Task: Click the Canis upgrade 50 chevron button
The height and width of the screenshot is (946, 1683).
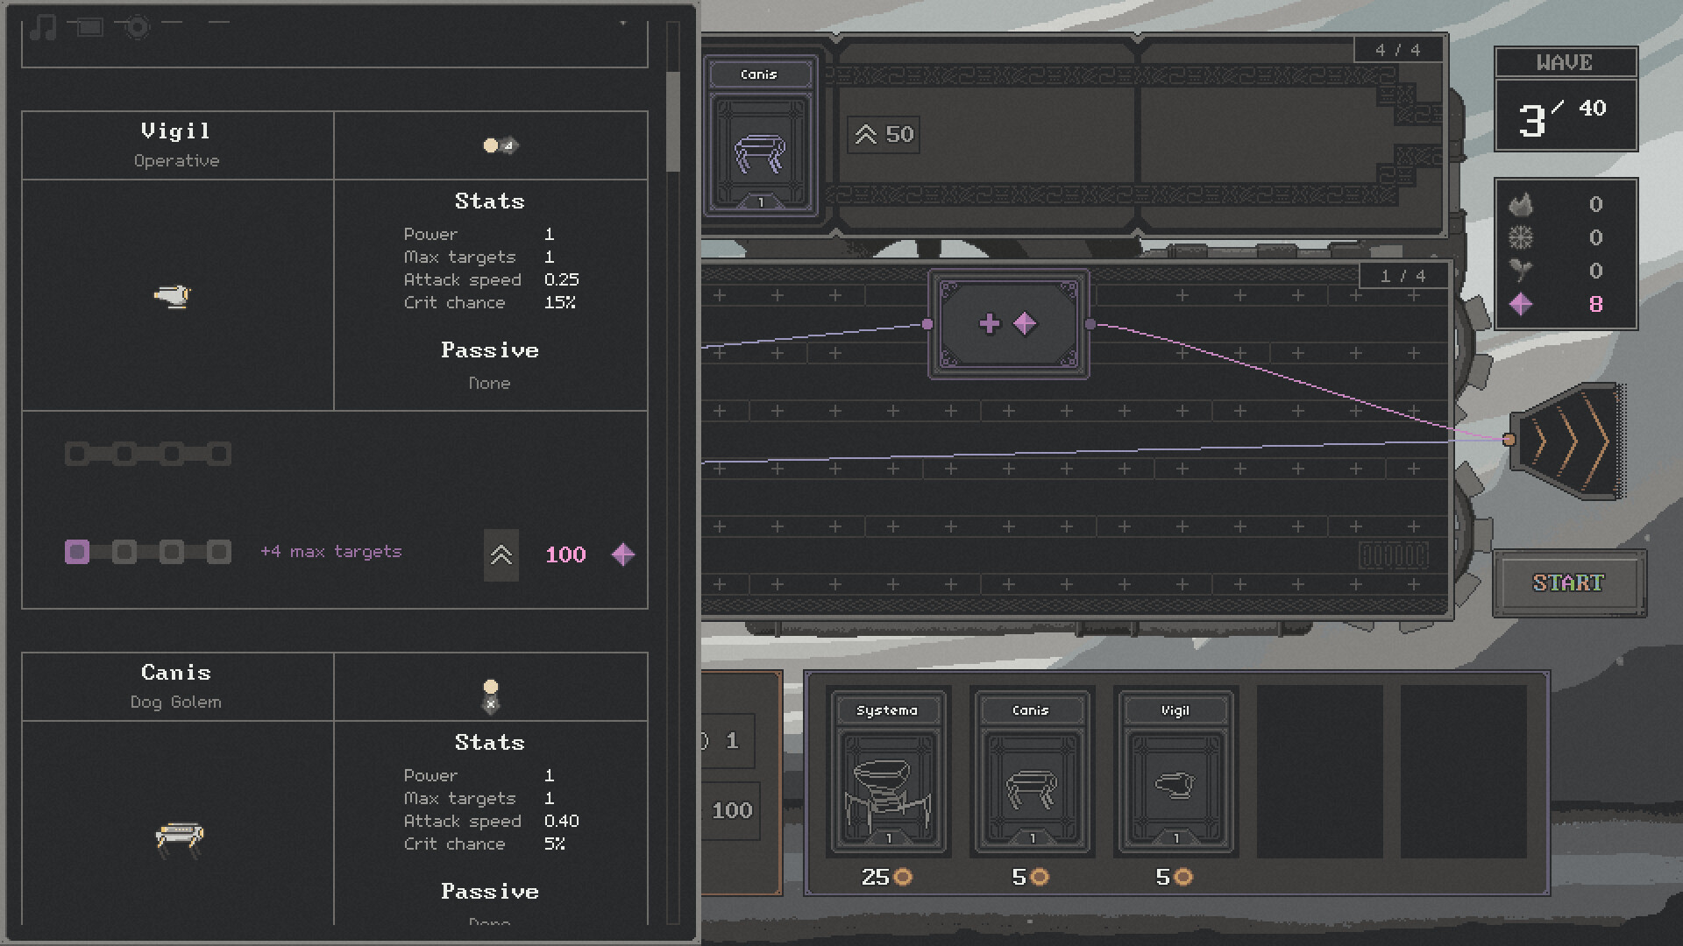Action: tap(883, 135)
